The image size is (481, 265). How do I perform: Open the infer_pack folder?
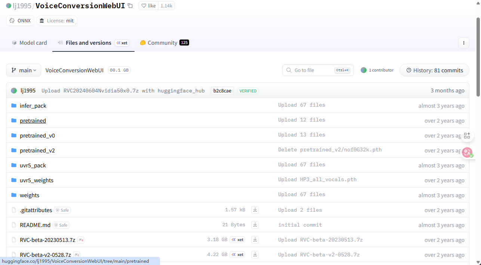tap(33, 106)
